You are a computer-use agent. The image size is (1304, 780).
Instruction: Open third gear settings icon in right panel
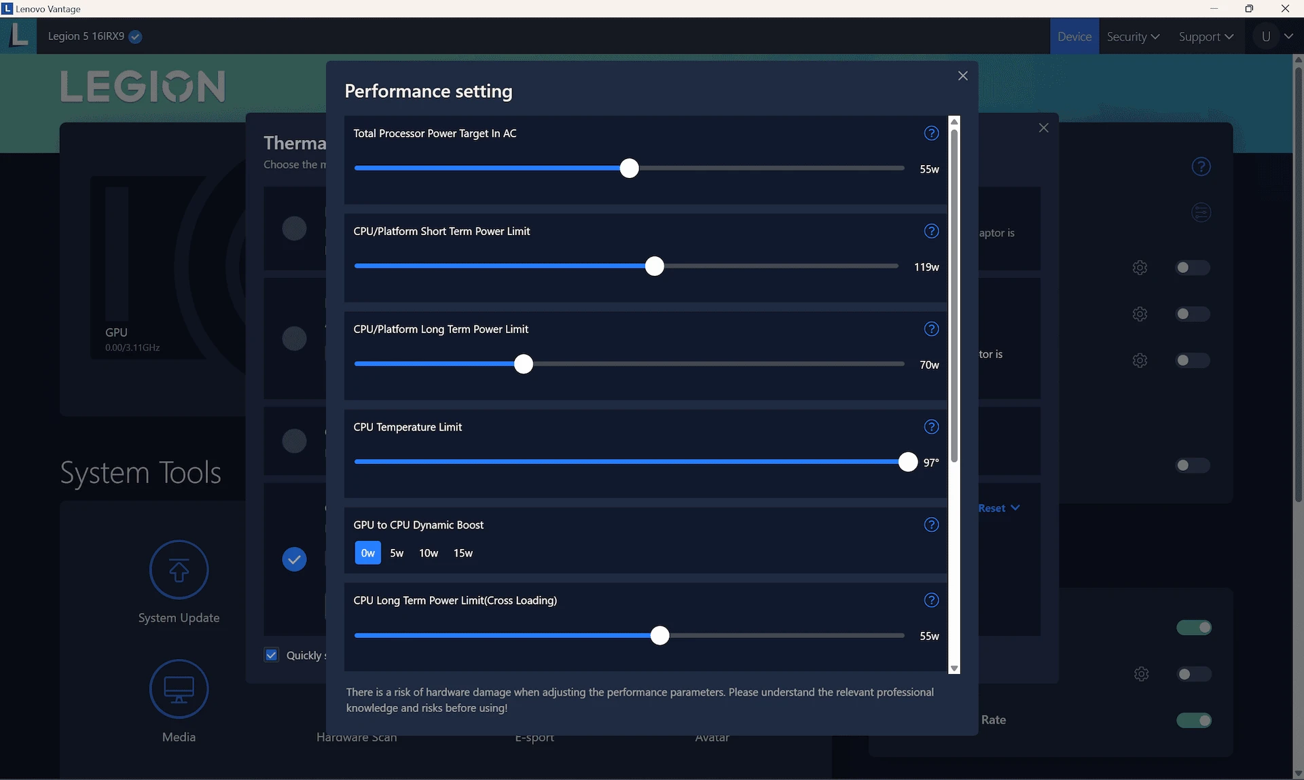pyautogui.click(x=1140, y=360)
